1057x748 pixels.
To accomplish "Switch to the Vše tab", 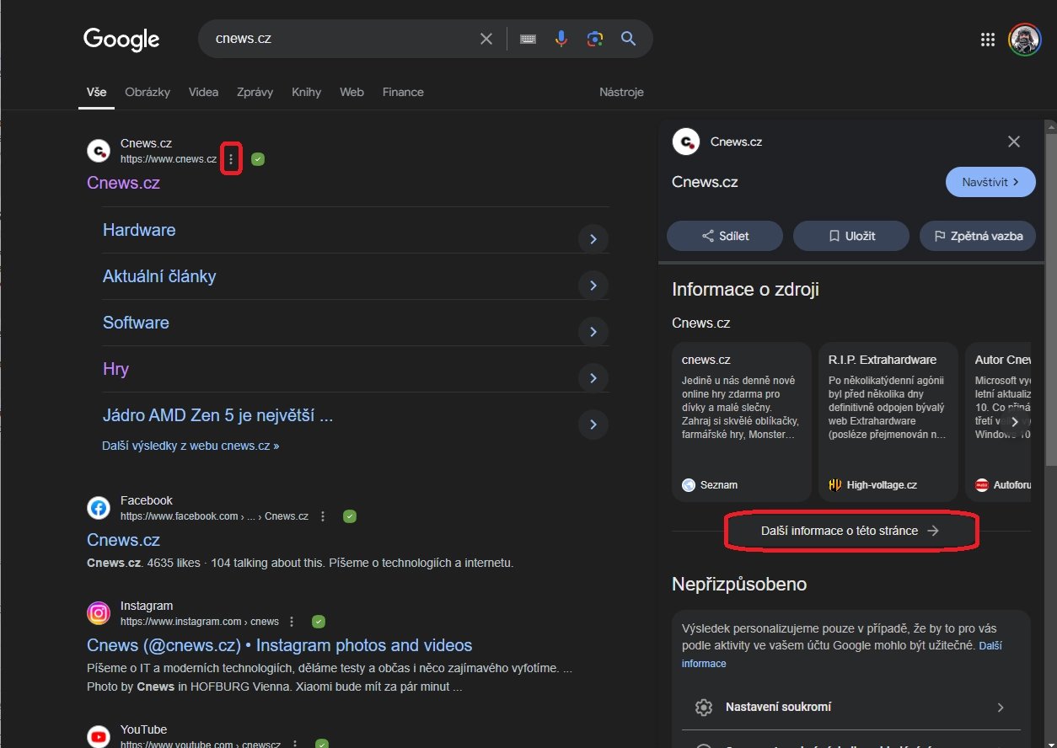I will point(96,92).
